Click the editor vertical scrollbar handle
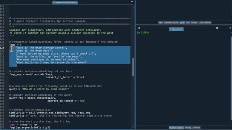232x130 pixels. (x=133, y=67)
